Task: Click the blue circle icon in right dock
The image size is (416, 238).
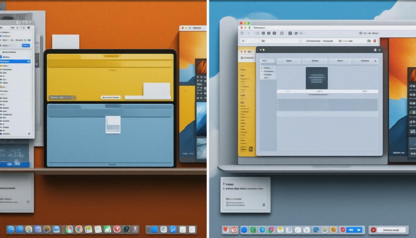Action: pyautogui.click(x=244, y=230)
